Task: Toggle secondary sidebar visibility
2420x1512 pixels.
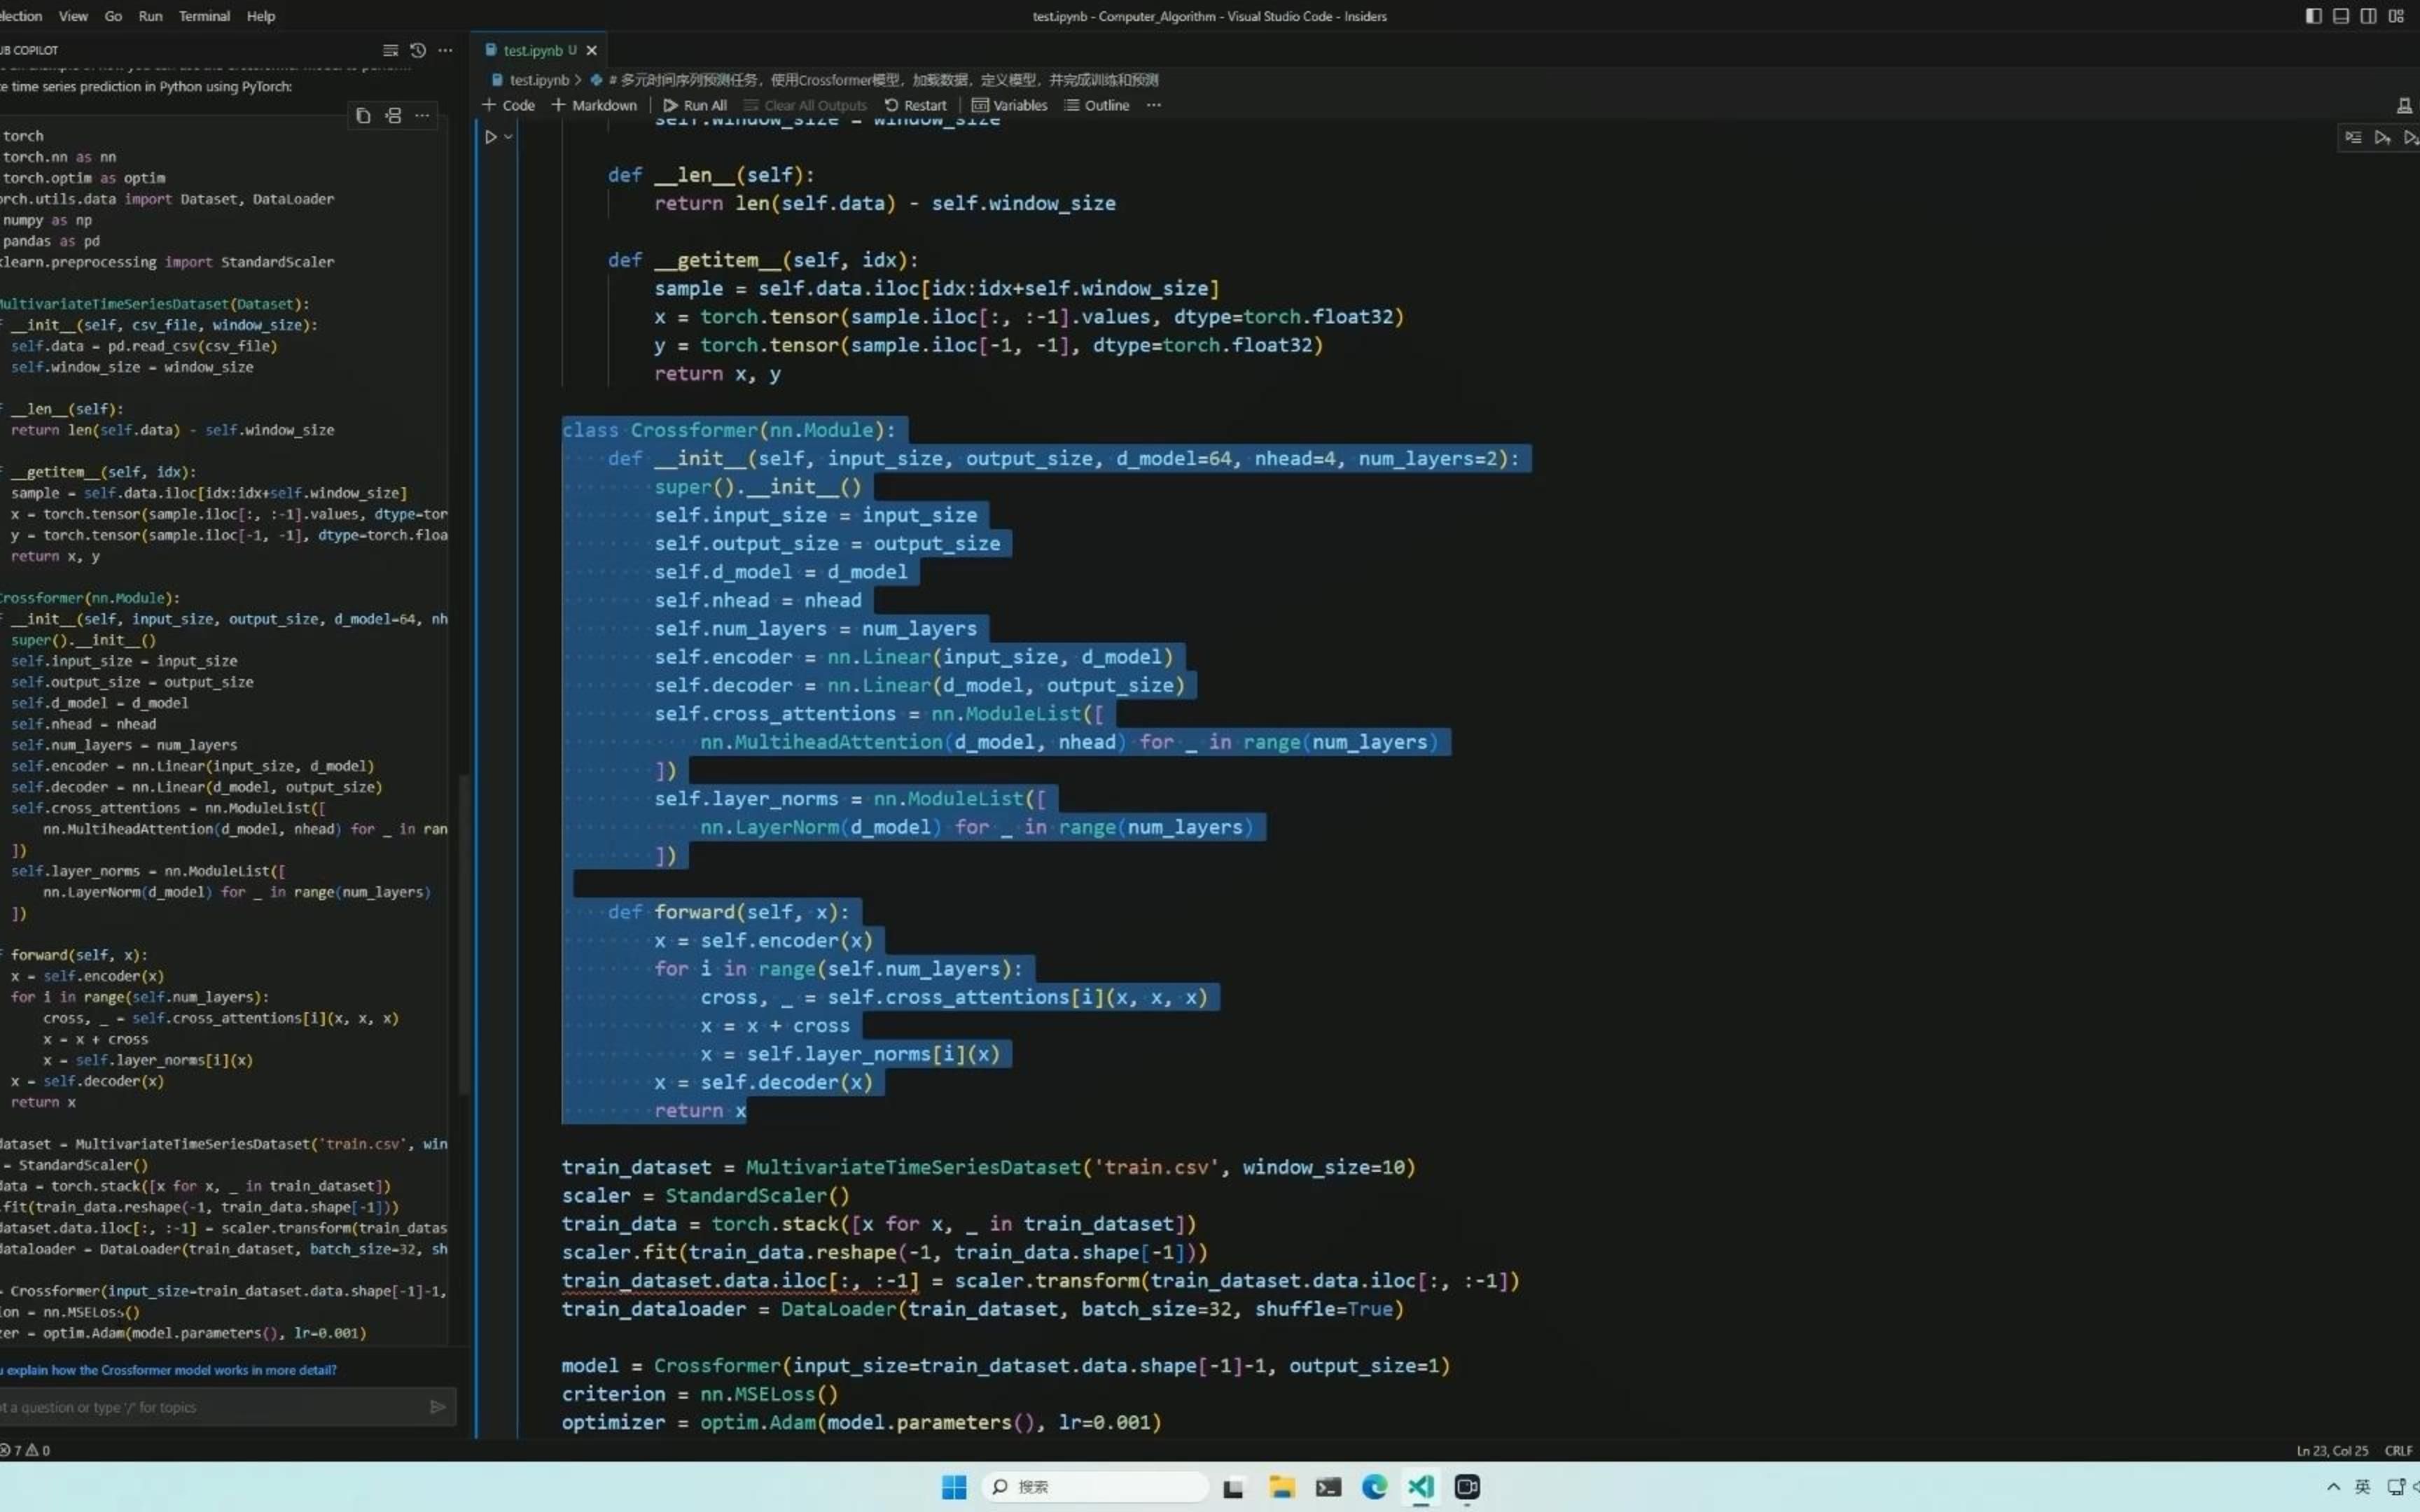Action: click(x=2368, y=16)
